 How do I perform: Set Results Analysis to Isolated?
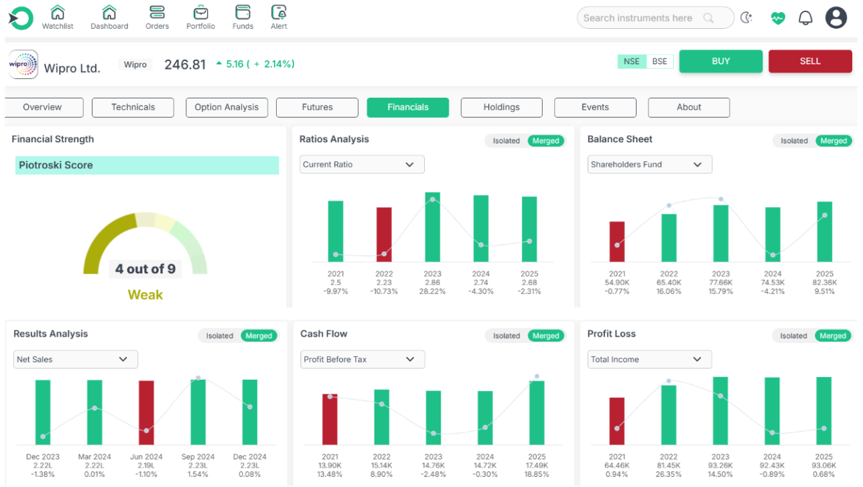[219, 336]
